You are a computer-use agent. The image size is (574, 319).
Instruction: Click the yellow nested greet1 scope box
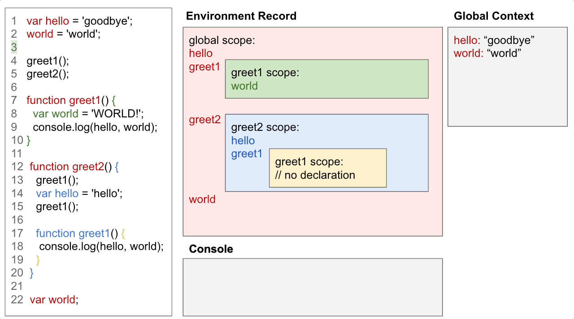327,168
